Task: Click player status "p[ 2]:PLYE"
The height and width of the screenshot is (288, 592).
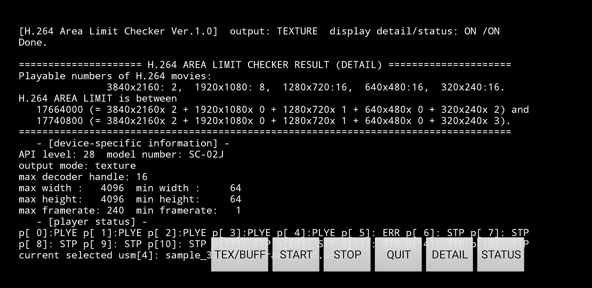Action: tap(177, 233)
